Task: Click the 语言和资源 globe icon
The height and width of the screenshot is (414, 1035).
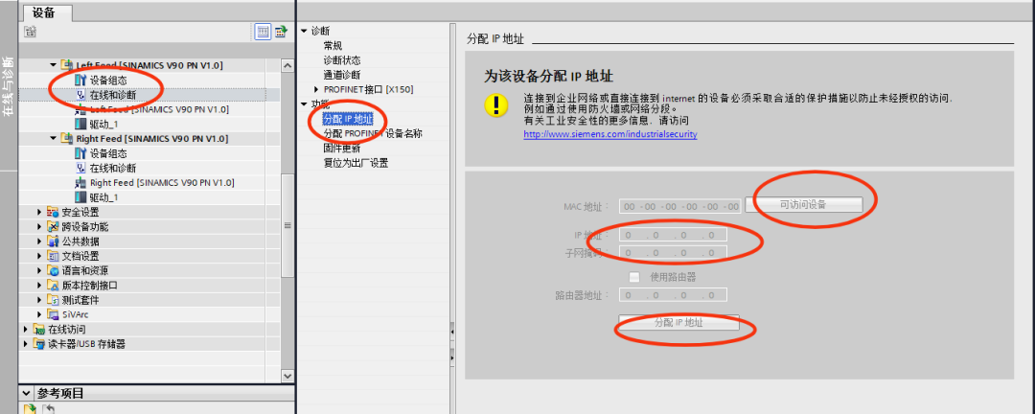Action: coord(53,270)
